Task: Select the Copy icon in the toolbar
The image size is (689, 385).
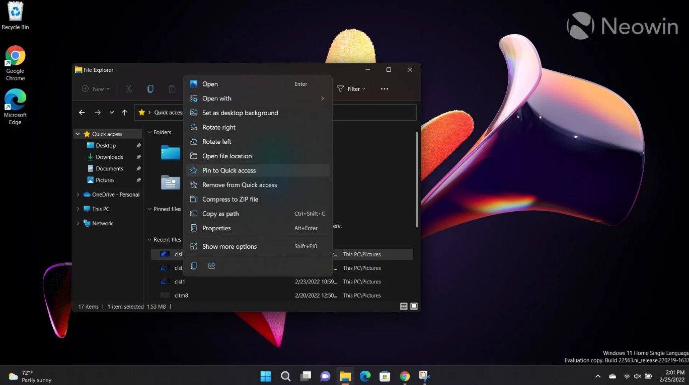Action: 150,88
